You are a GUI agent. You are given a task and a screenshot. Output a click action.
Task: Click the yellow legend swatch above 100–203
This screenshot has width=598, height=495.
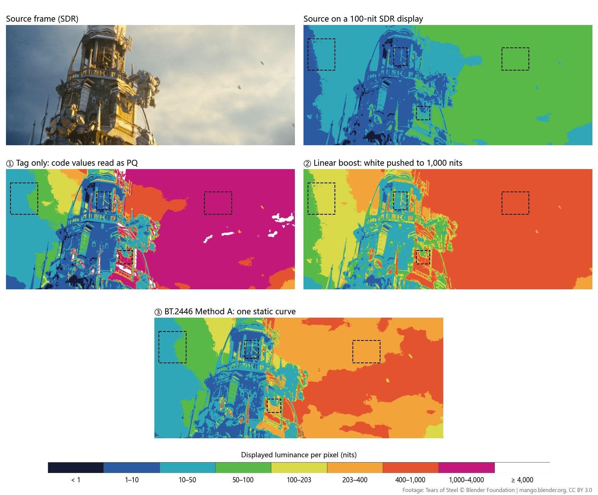click(x=299, y=468)
